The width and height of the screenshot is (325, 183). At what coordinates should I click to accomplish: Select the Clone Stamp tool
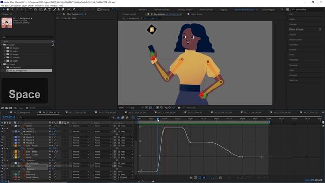click(59, 9)
